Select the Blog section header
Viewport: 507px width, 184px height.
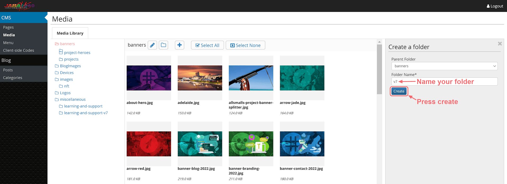[x=24, y=60]
